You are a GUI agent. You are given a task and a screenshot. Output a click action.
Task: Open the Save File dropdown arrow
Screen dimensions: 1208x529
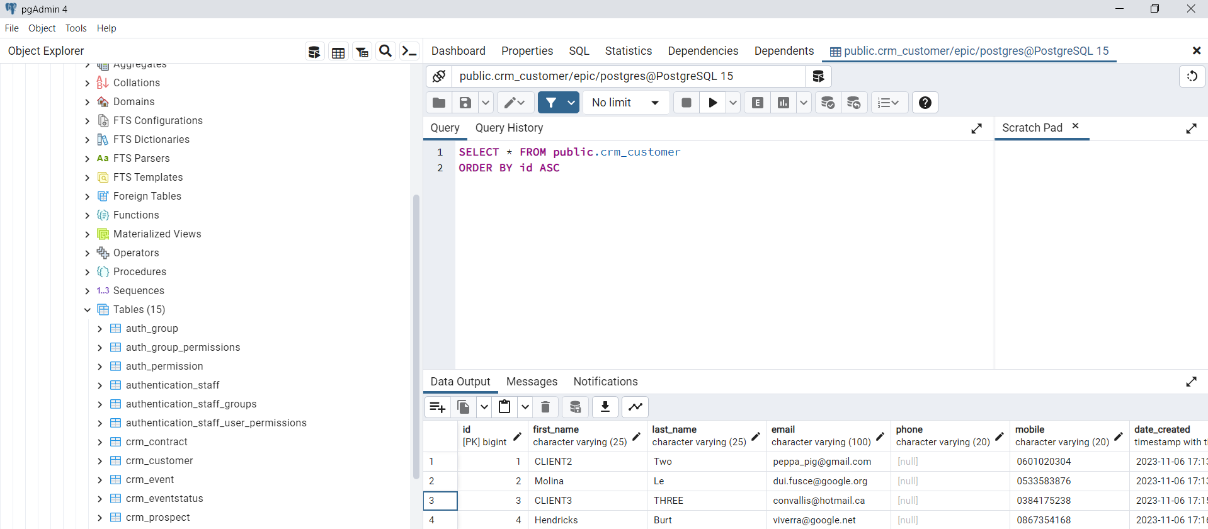coord(486,103)
